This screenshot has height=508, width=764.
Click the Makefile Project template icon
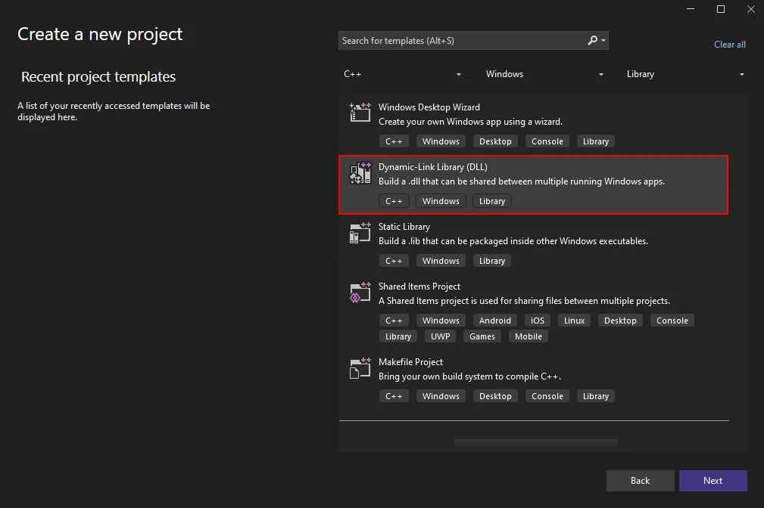click(x=360, y=368)
